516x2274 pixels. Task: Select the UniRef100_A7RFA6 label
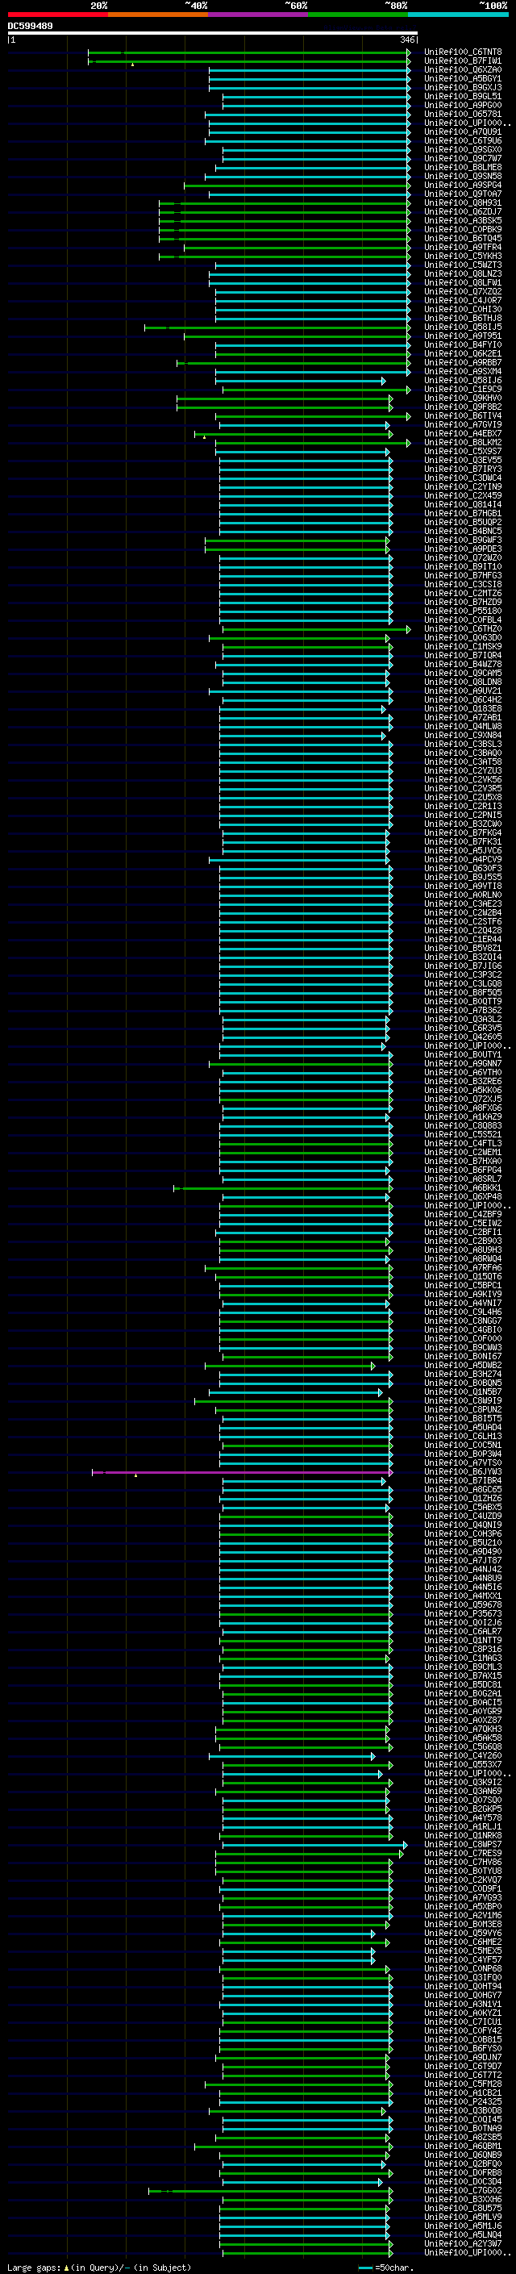click(x=463, y=1269)
